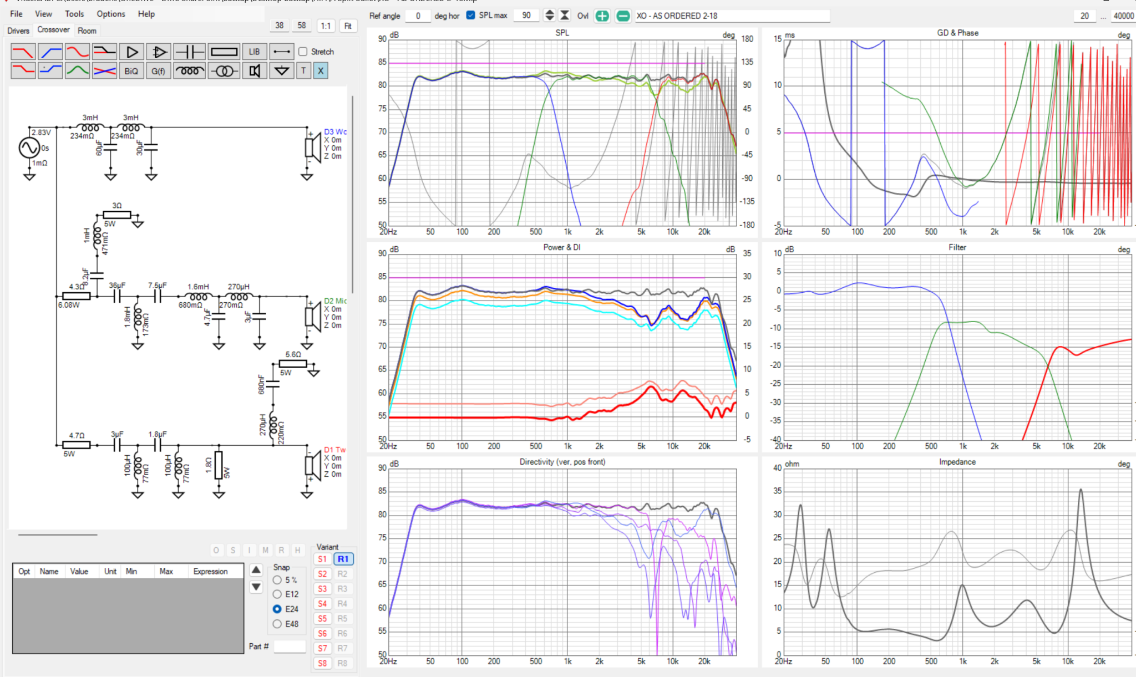
Task: Open the LIB component library
Action: coord(255,52)
